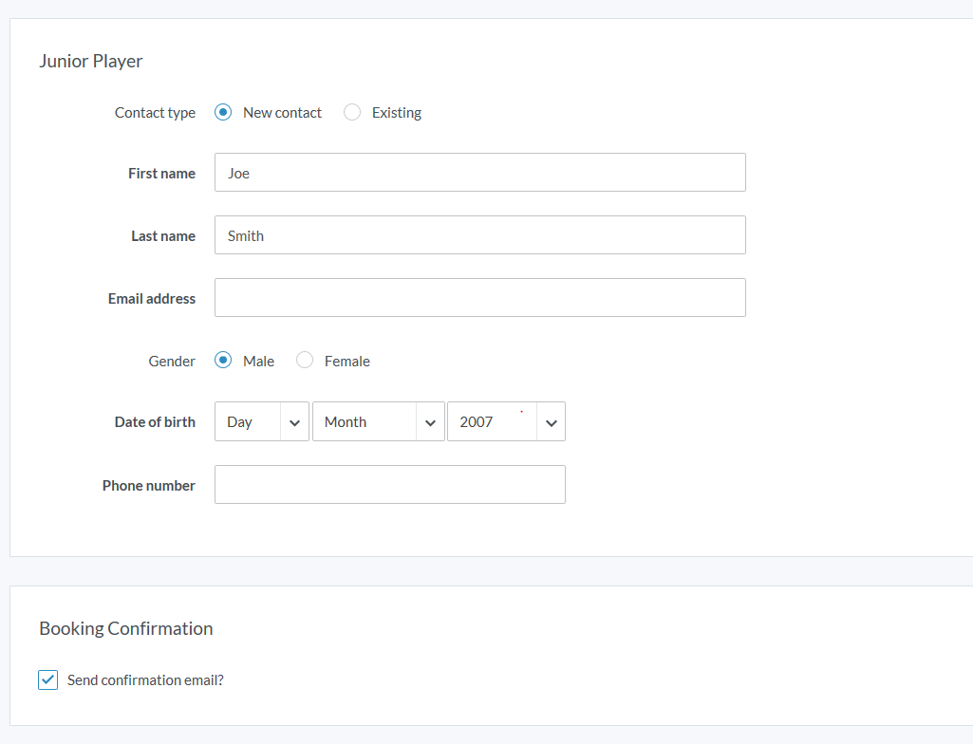Click the Junior Player section heading

(91, 62)
